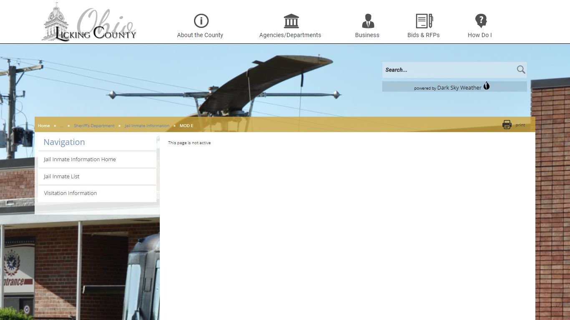The width and height of the screenshot is (570, 320).
Task: Click the printer icon
Action: (507, 125)
